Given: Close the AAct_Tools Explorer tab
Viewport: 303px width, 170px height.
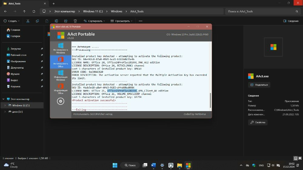Looking at the screenshot, I should tap(45, 3).
